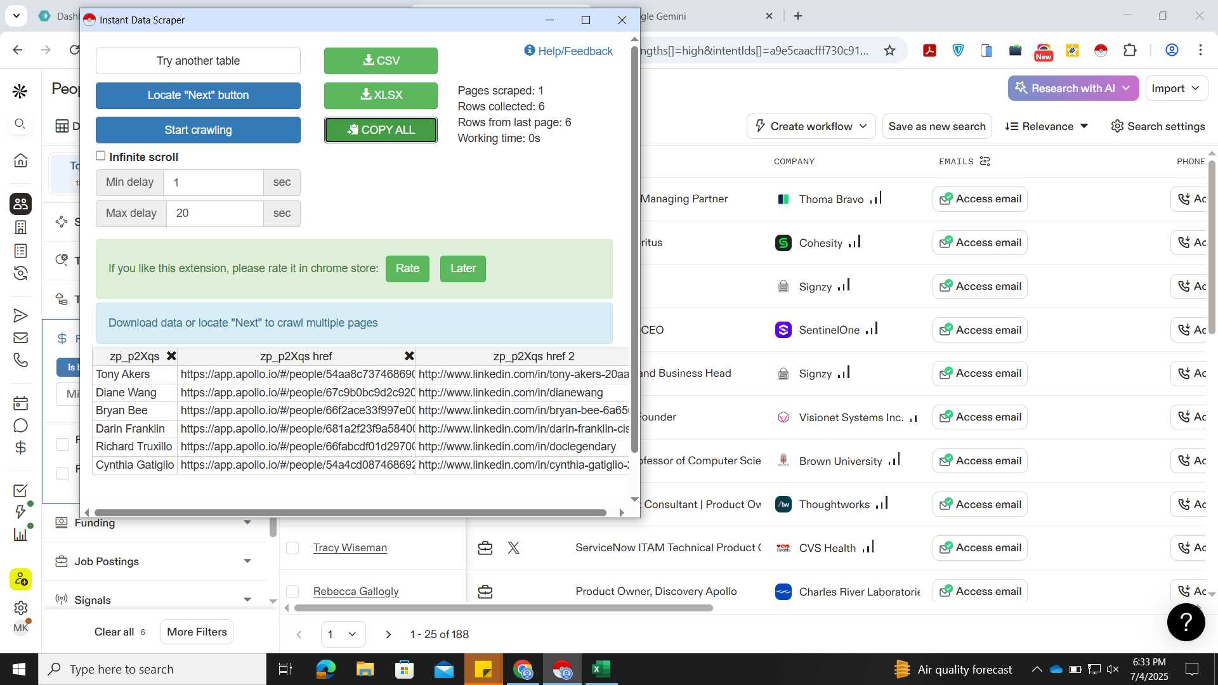
Task: Open the Import dropdown
Action: 1175,88
